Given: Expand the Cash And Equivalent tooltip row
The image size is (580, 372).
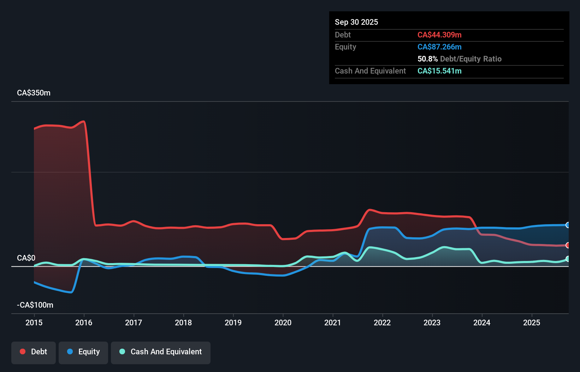Looking at the screenshot, I should (x=370, y=71).
